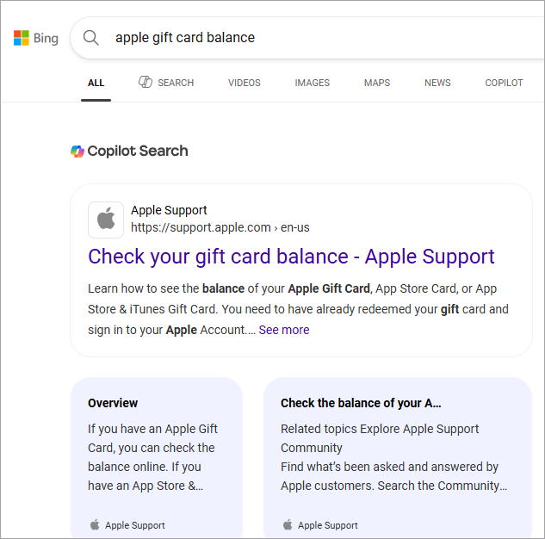Switch to the IMAGES tab
This screenshot has height=539, width=545.
[x=312, y=84]
